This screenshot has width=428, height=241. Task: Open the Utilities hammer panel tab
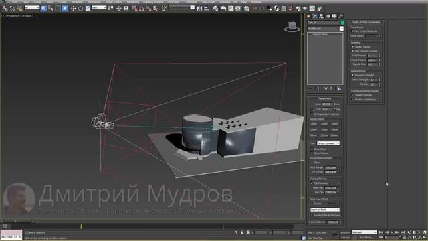(x=340, y=16)
